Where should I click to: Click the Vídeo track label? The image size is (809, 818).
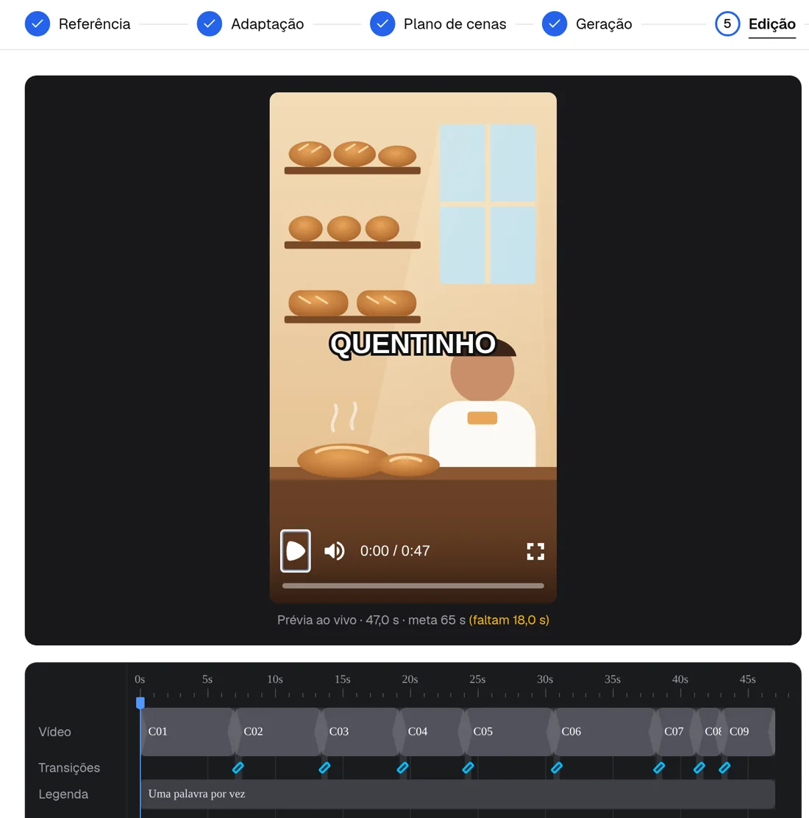click(54, 732)
